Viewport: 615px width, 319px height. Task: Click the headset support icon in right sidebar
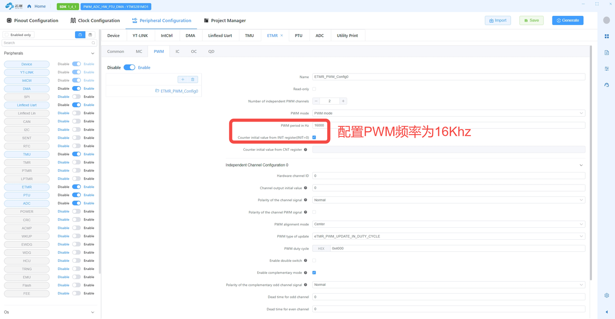tap(606, 85)
